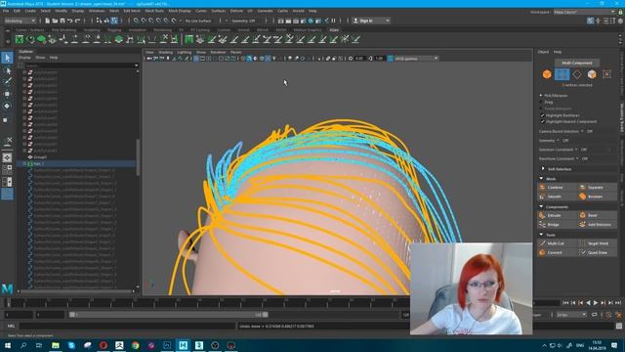Select the Face selection cube icon
The image size is (625, 352).
(592, 74)
